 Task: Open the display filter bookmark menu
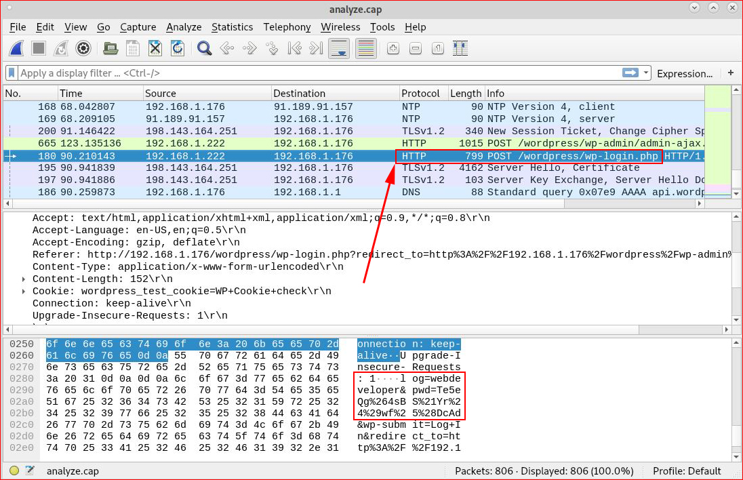[x=12, y=73]
